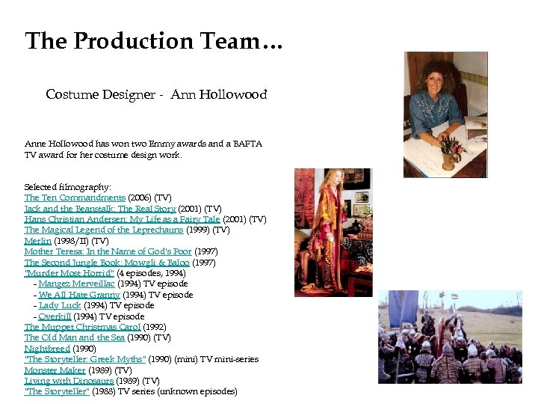Click "(4 episodes, 1994)" text

point(151,274)
